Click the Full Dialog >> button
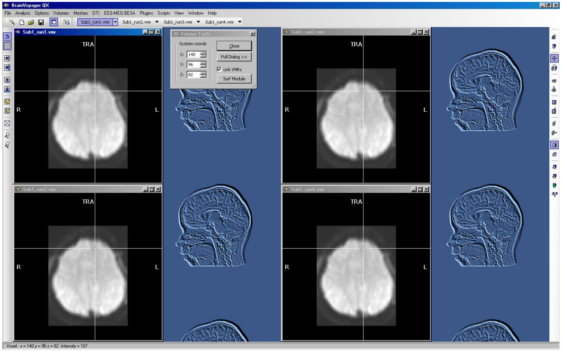562x351 pixels. [234, 57]
